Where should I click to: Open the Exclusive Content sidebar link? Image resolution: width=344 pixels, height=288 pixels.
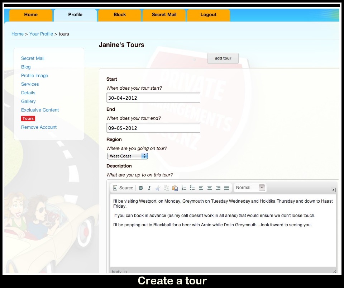[40, 110]
